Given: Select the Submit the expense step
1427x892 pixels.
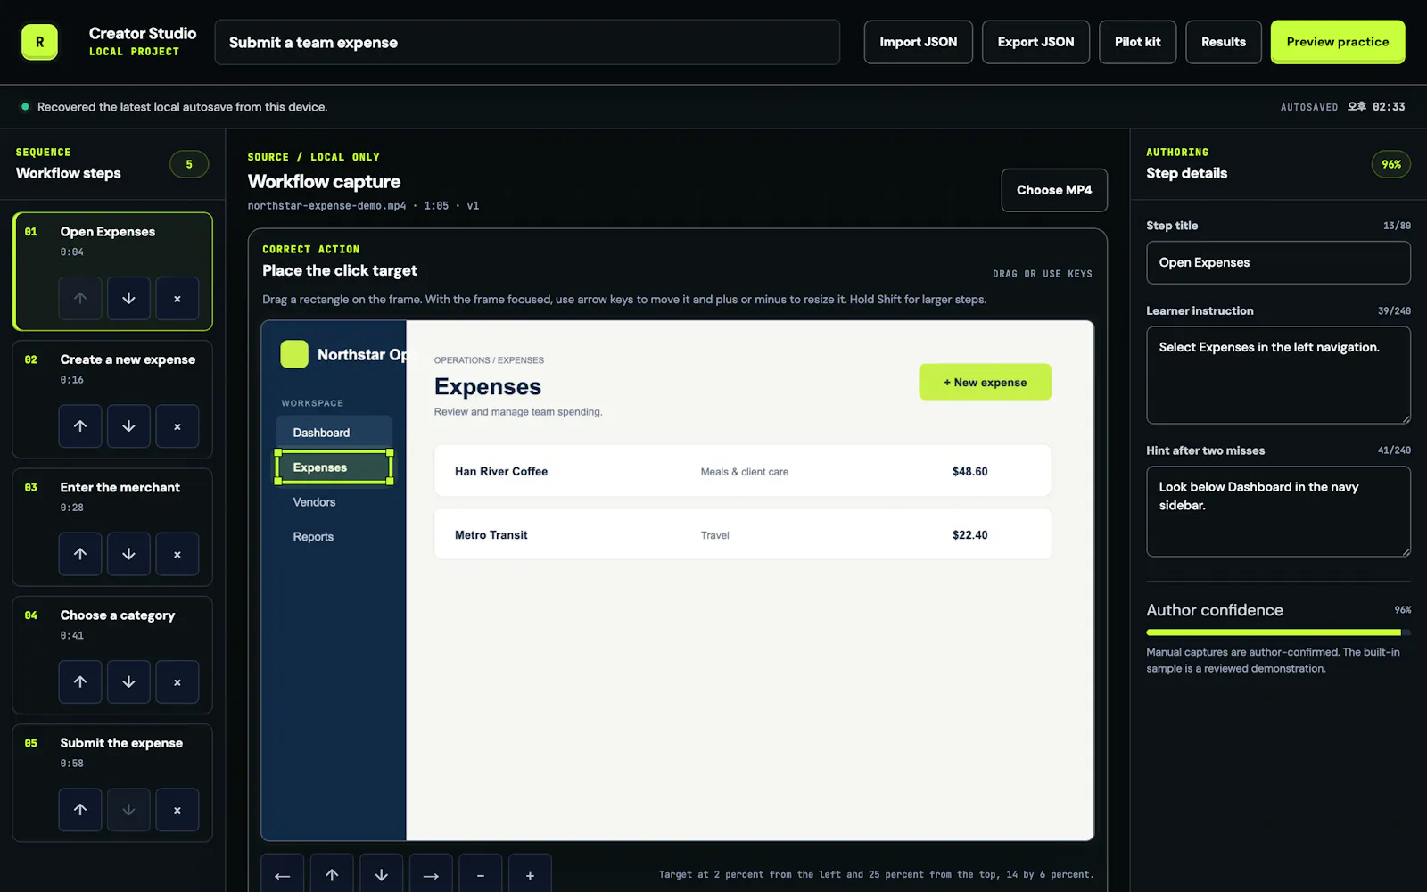Looking at the screenshot, I should click(x=112, y=782).
